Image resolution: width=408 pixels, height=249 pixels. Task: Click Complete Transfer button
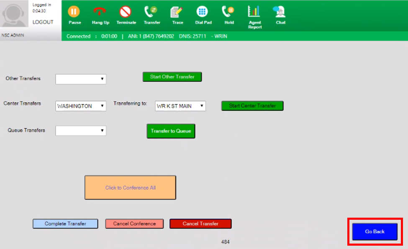[x=65, y=224]
